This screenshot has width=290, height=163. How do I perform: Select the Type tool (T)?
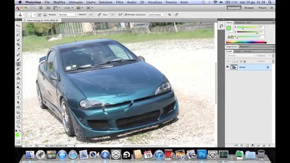click(x=18, y=98)
